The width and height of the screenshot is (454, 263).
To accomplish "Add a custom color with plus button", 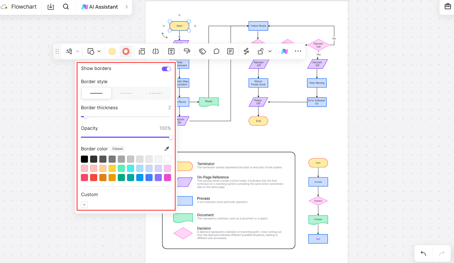I will 84,205.
